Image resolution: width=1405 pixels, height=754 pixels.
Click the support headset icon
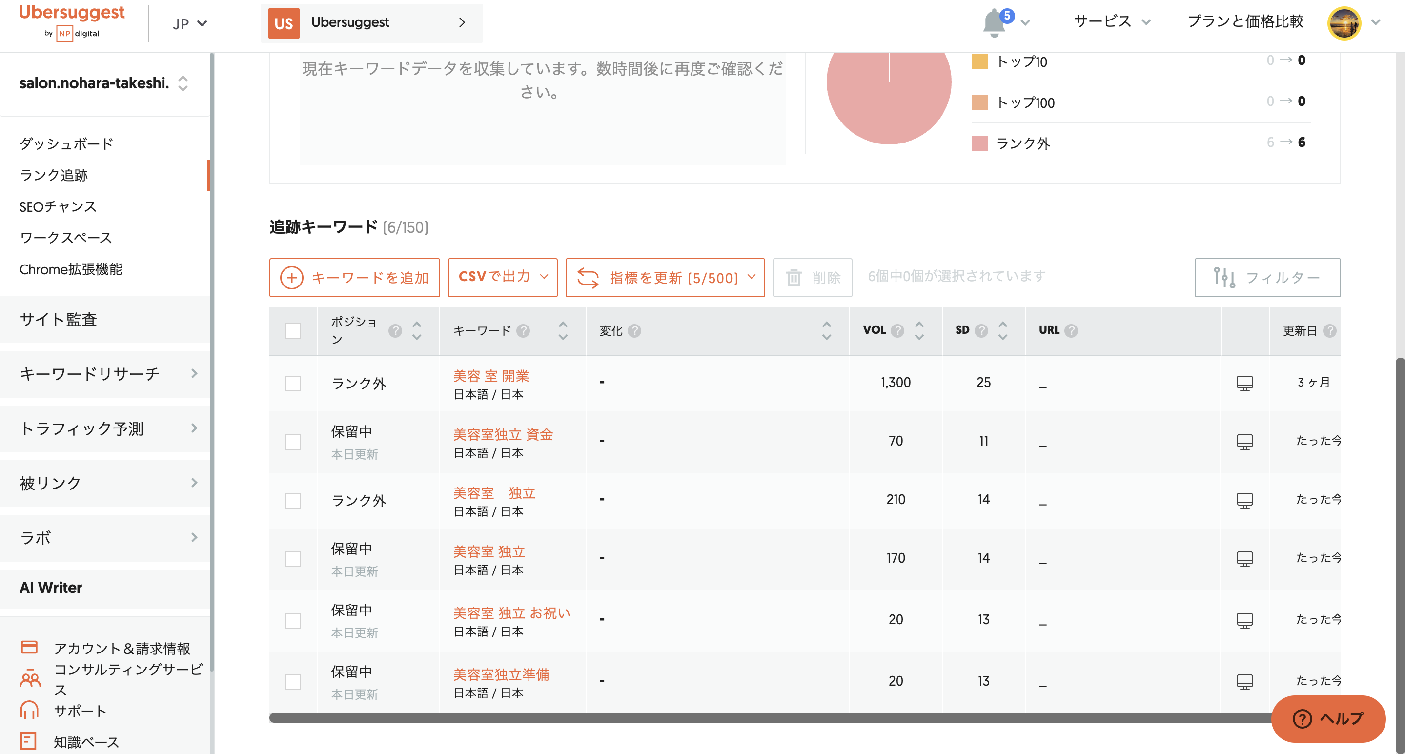point(29,711)
